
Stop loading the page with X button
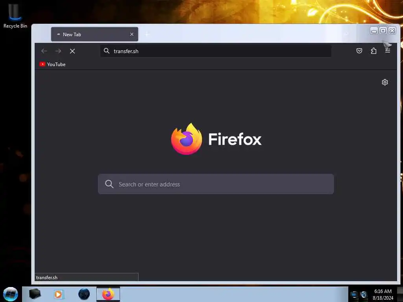pyautogui.click(x=72, y=51)
